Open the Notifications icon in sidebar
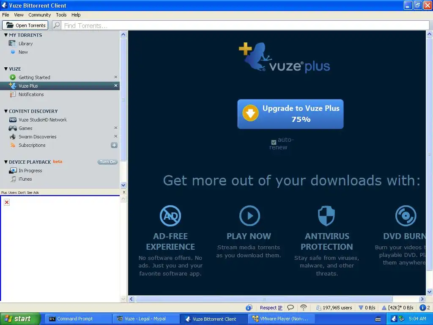 pos(12,94)
